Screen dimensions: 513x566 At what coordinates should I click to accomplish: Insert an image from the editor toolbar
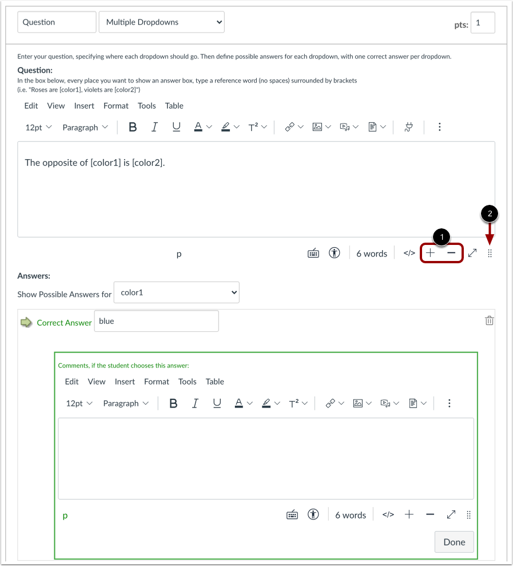click(318, 126)
